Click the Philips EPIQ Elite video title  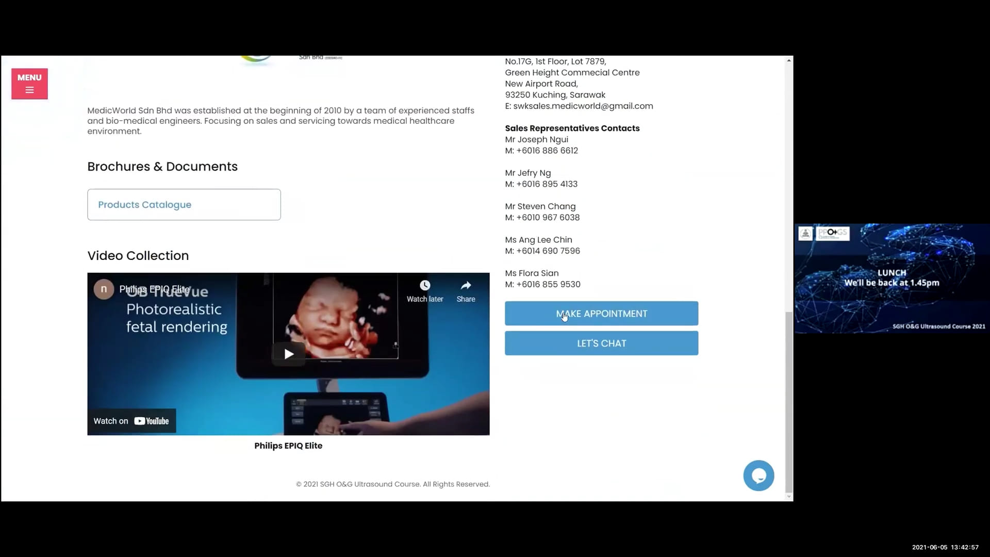point(155,289)
